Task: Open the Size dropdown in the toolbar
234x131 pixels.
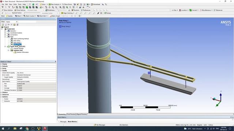Action: click(x=174, y=10)
